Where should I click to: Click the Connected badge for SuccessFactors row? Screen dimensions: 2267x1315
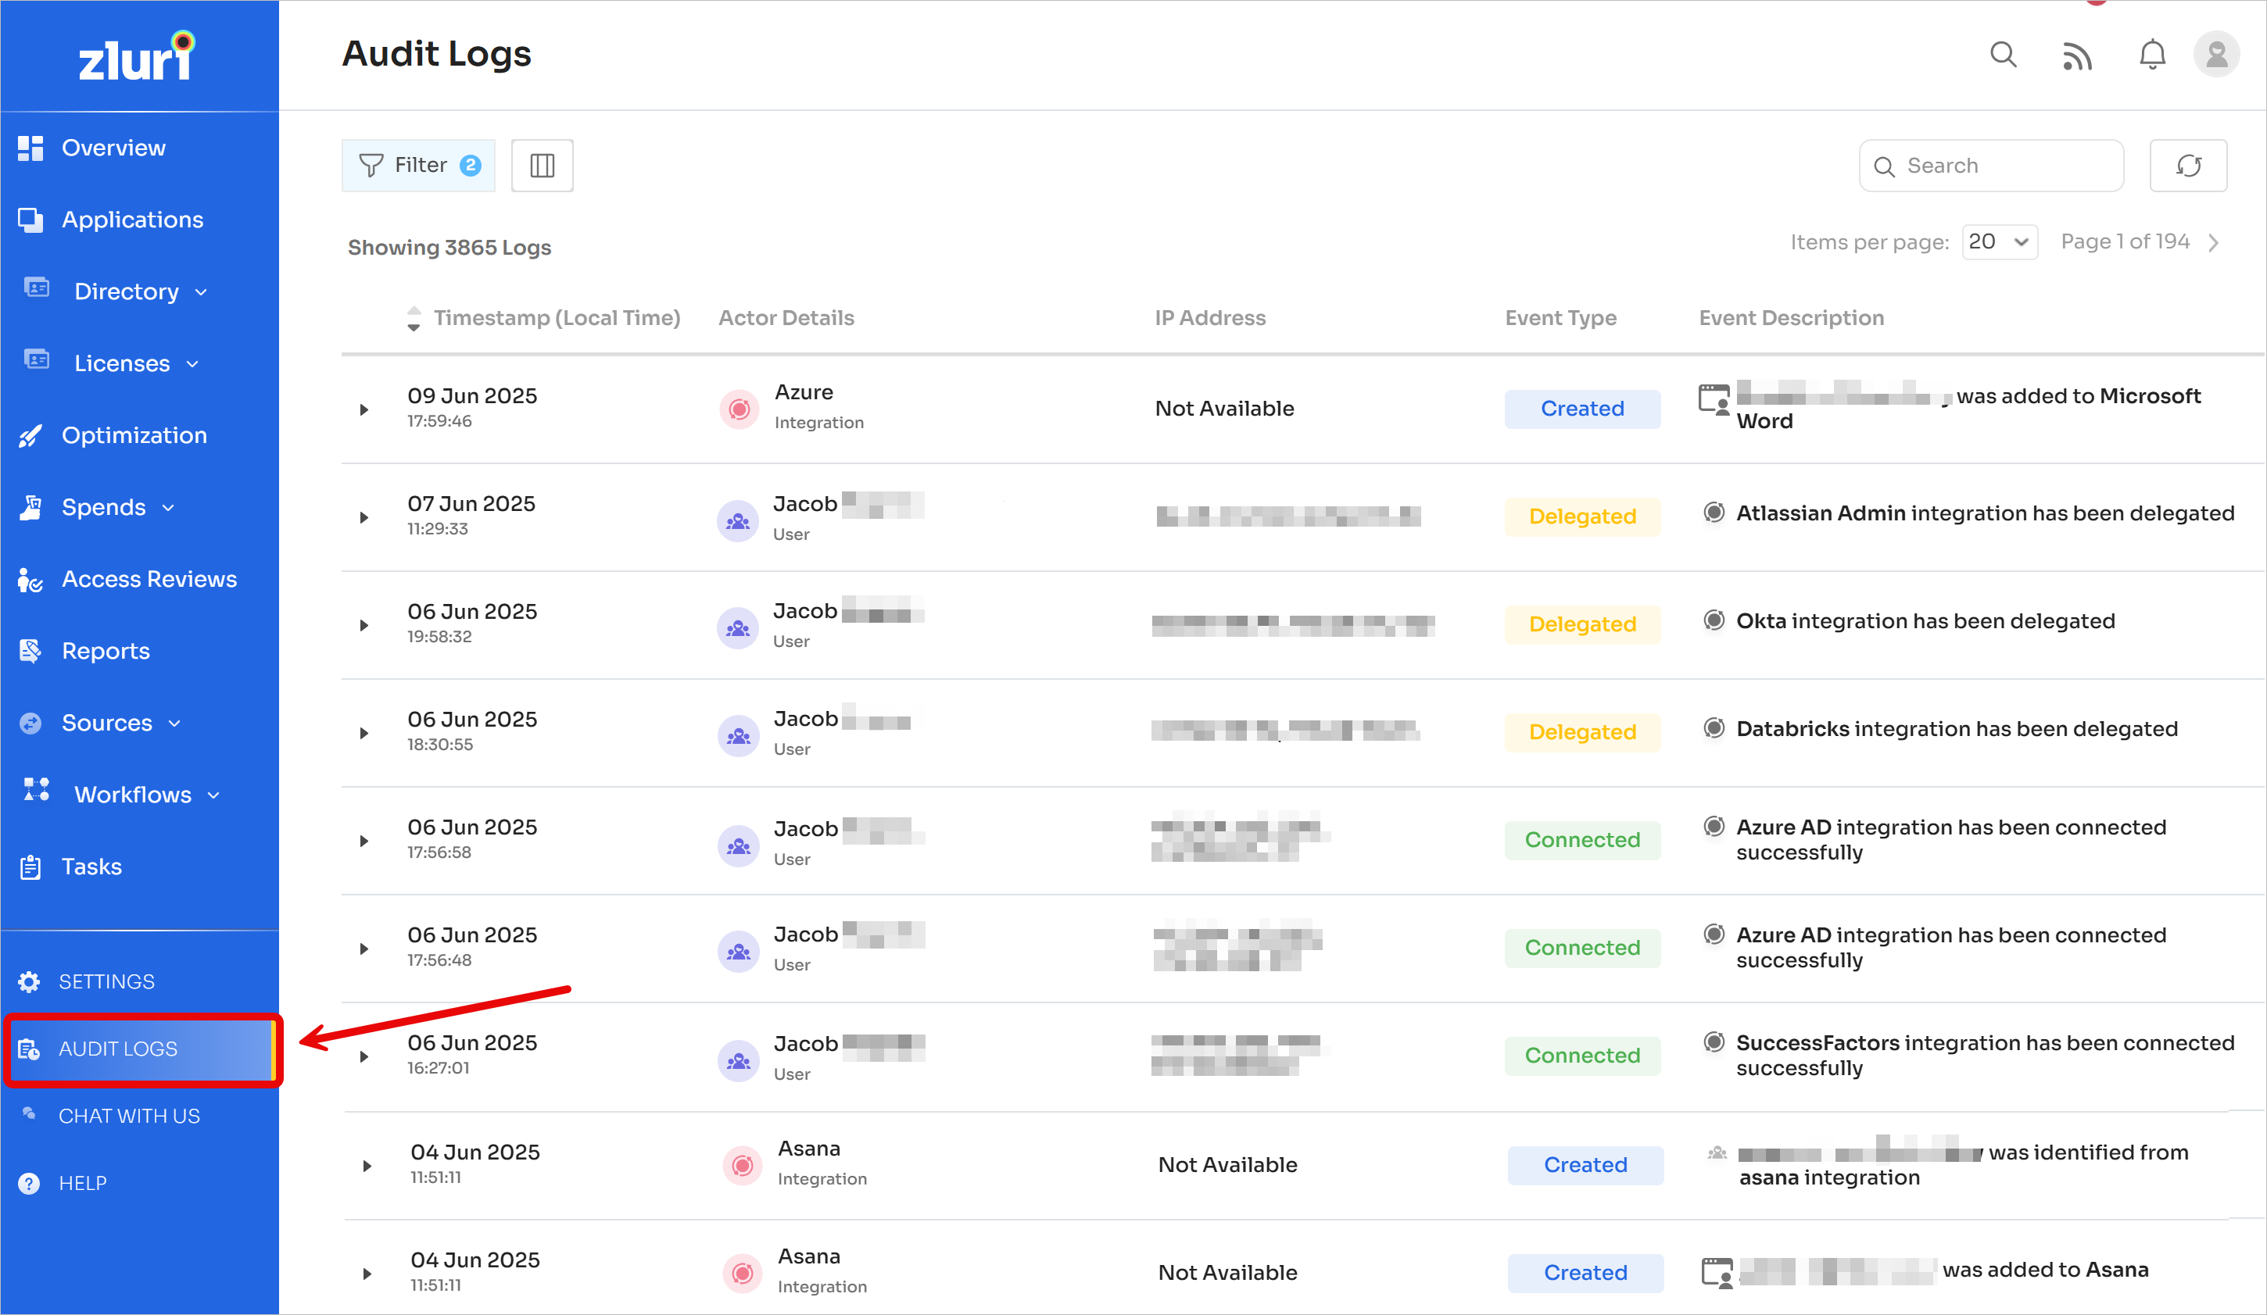(1581, 1057)
